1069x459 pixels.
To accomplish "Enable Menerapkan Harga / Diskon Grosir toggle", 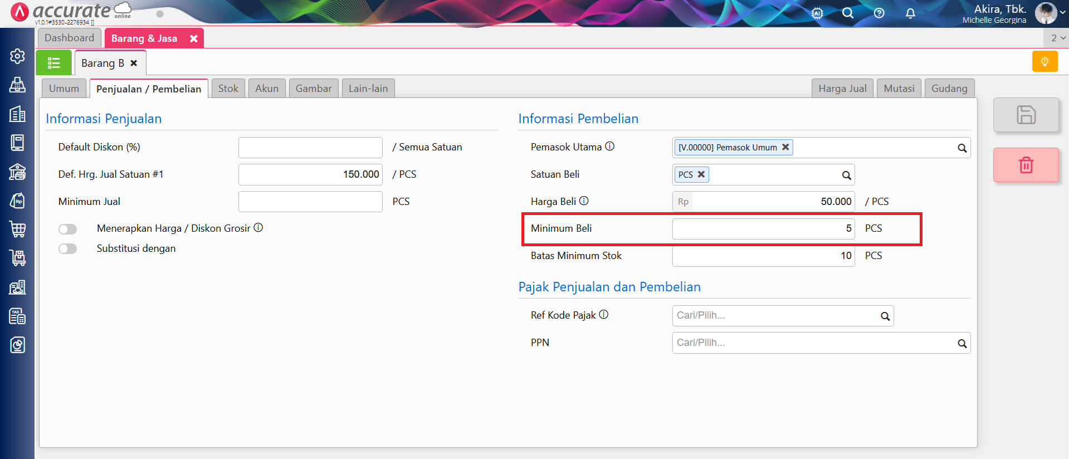I will [68, 229].
